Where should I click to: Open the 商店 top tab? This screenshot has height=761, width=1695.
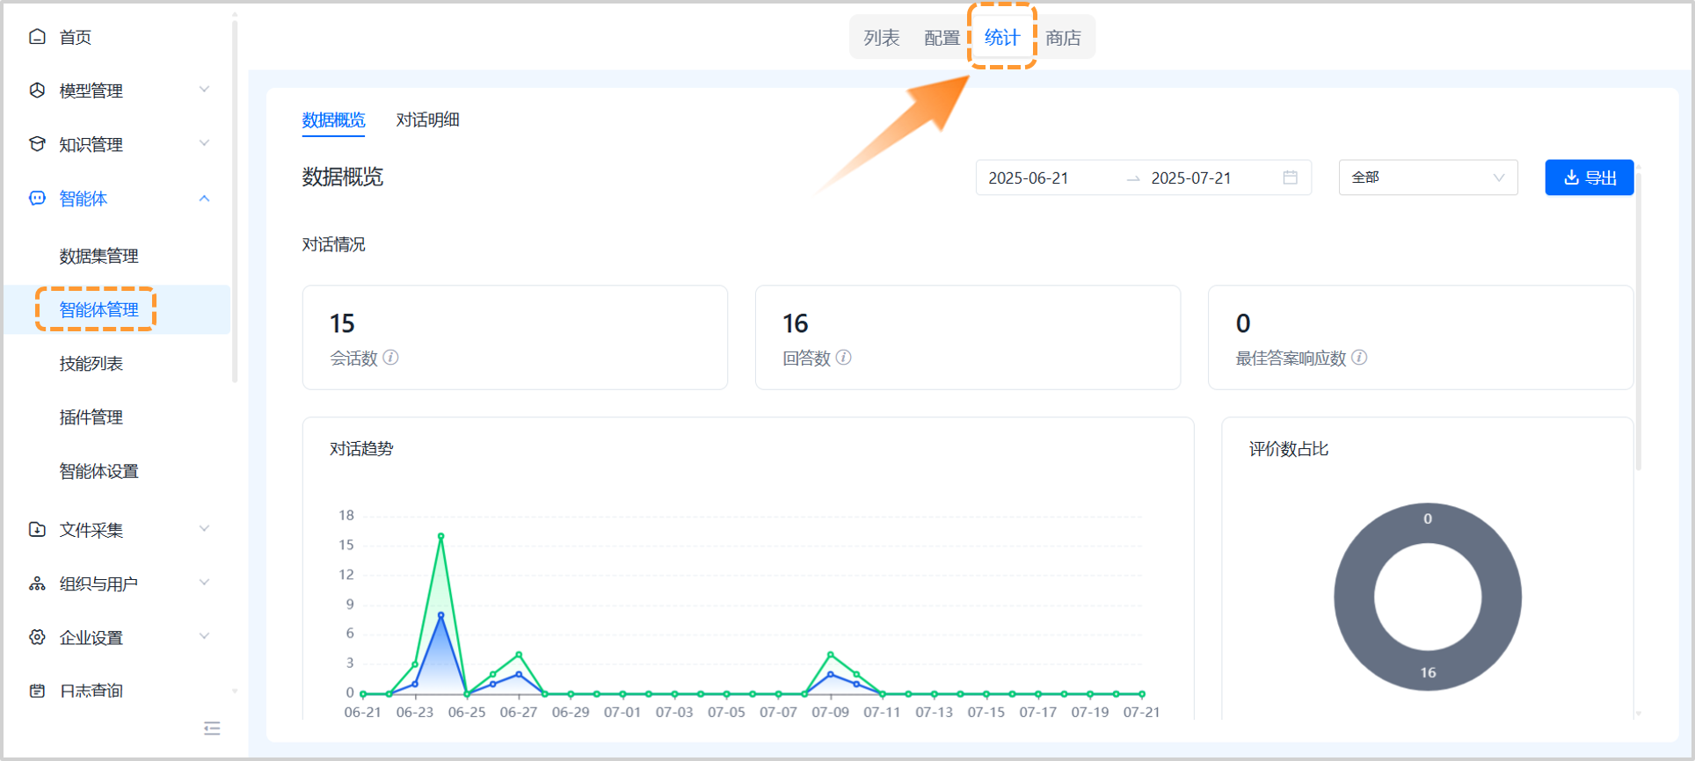(x=1063, y=38)
